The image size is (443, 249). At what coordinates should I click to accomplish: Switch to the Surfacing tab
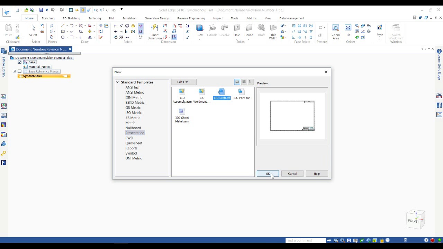[94, 18]
